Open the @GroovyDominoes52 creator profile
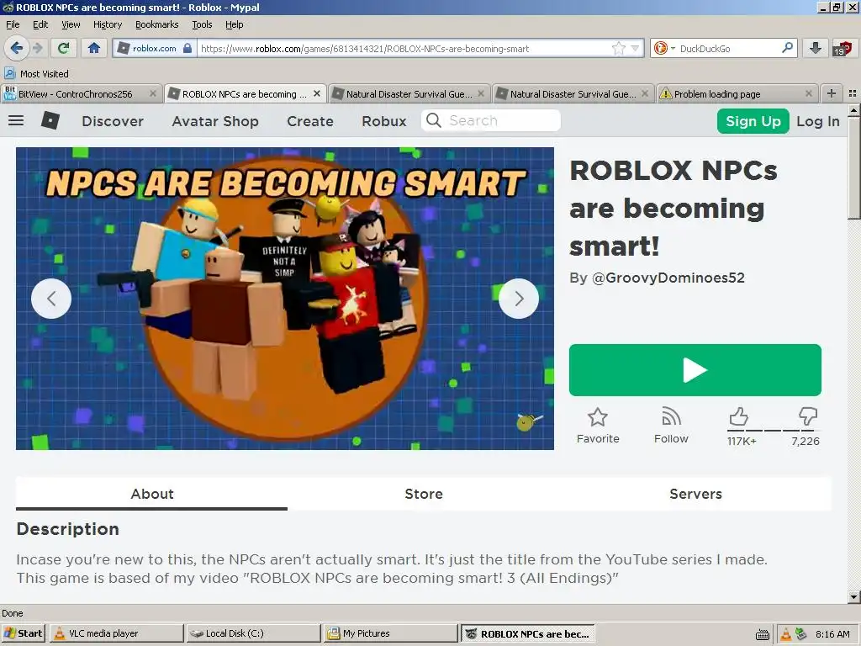 coord(668,278)
